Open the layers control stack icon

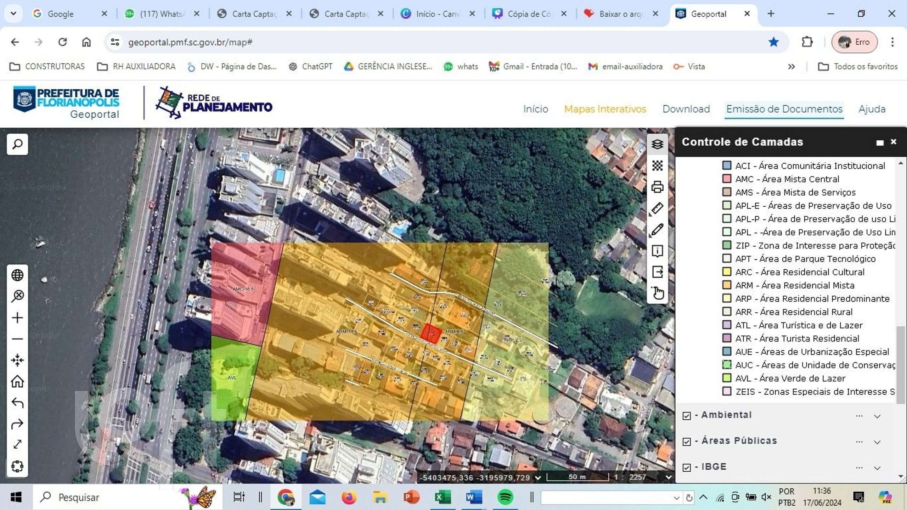[x=657, y=144]
